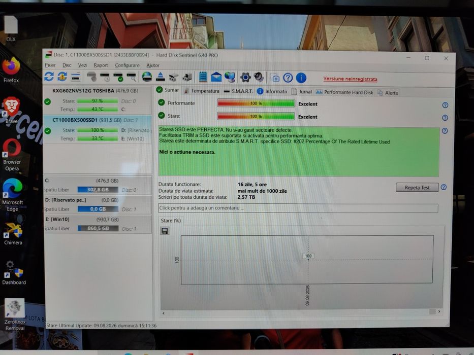Open the Brave desktop shortcut
474x355 pixels.
pyautogui.click(x=11, y=110)
